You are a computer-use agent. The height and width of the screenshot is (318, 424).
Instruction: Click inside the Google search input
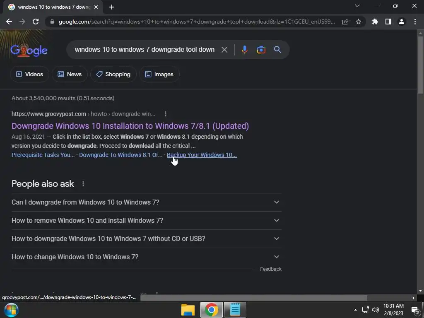(145, 50)
